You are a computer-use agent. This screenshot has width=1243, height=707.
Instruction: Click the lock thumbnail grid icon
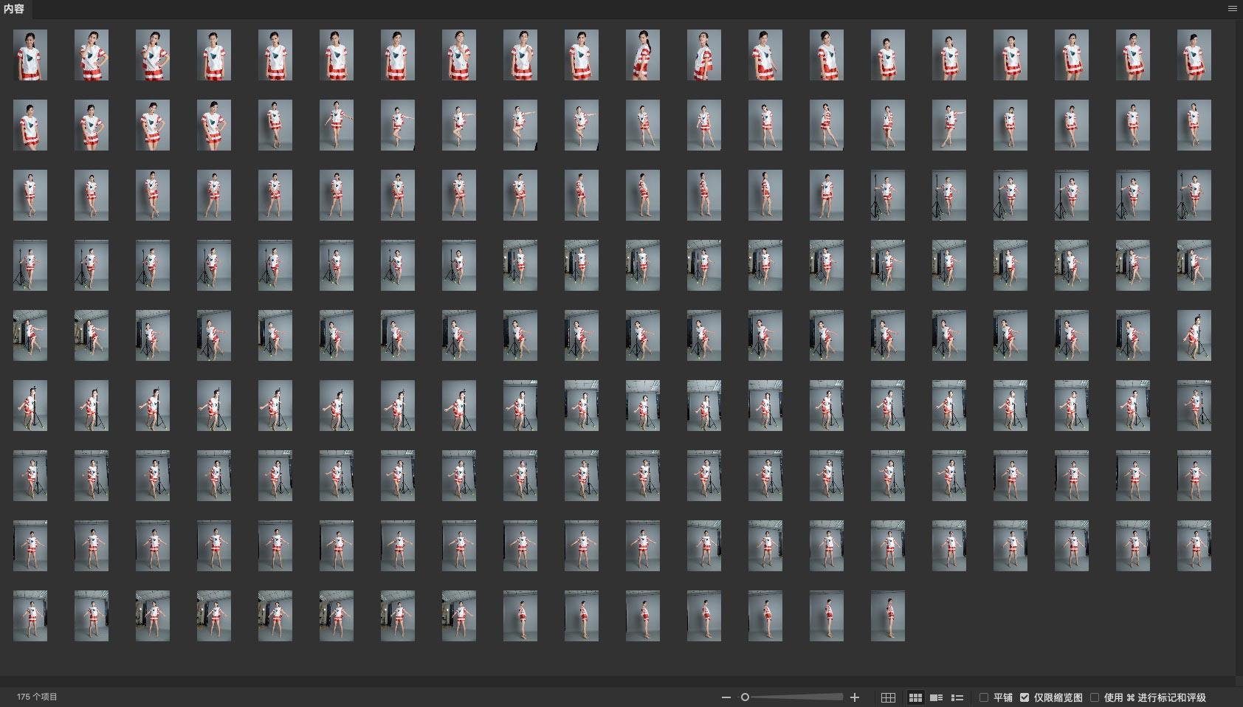(x=889, y=697)
